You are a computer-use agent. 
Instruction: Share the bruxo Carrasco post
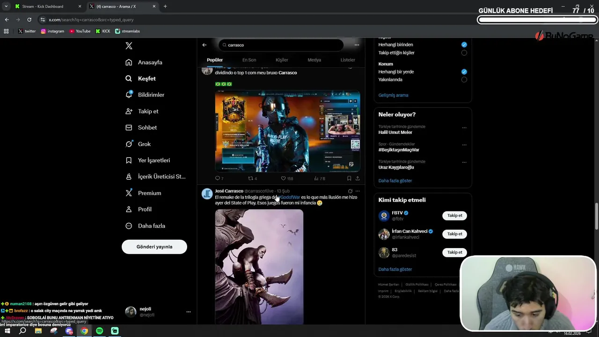click(x=358, y=178)
